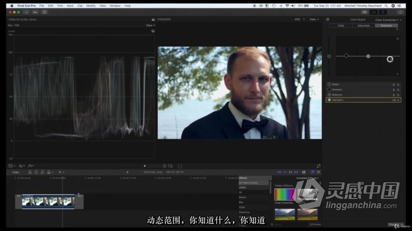Toggle the browser panel layout button
This screenshot has height=231, width=412.
tap(365, 12)
